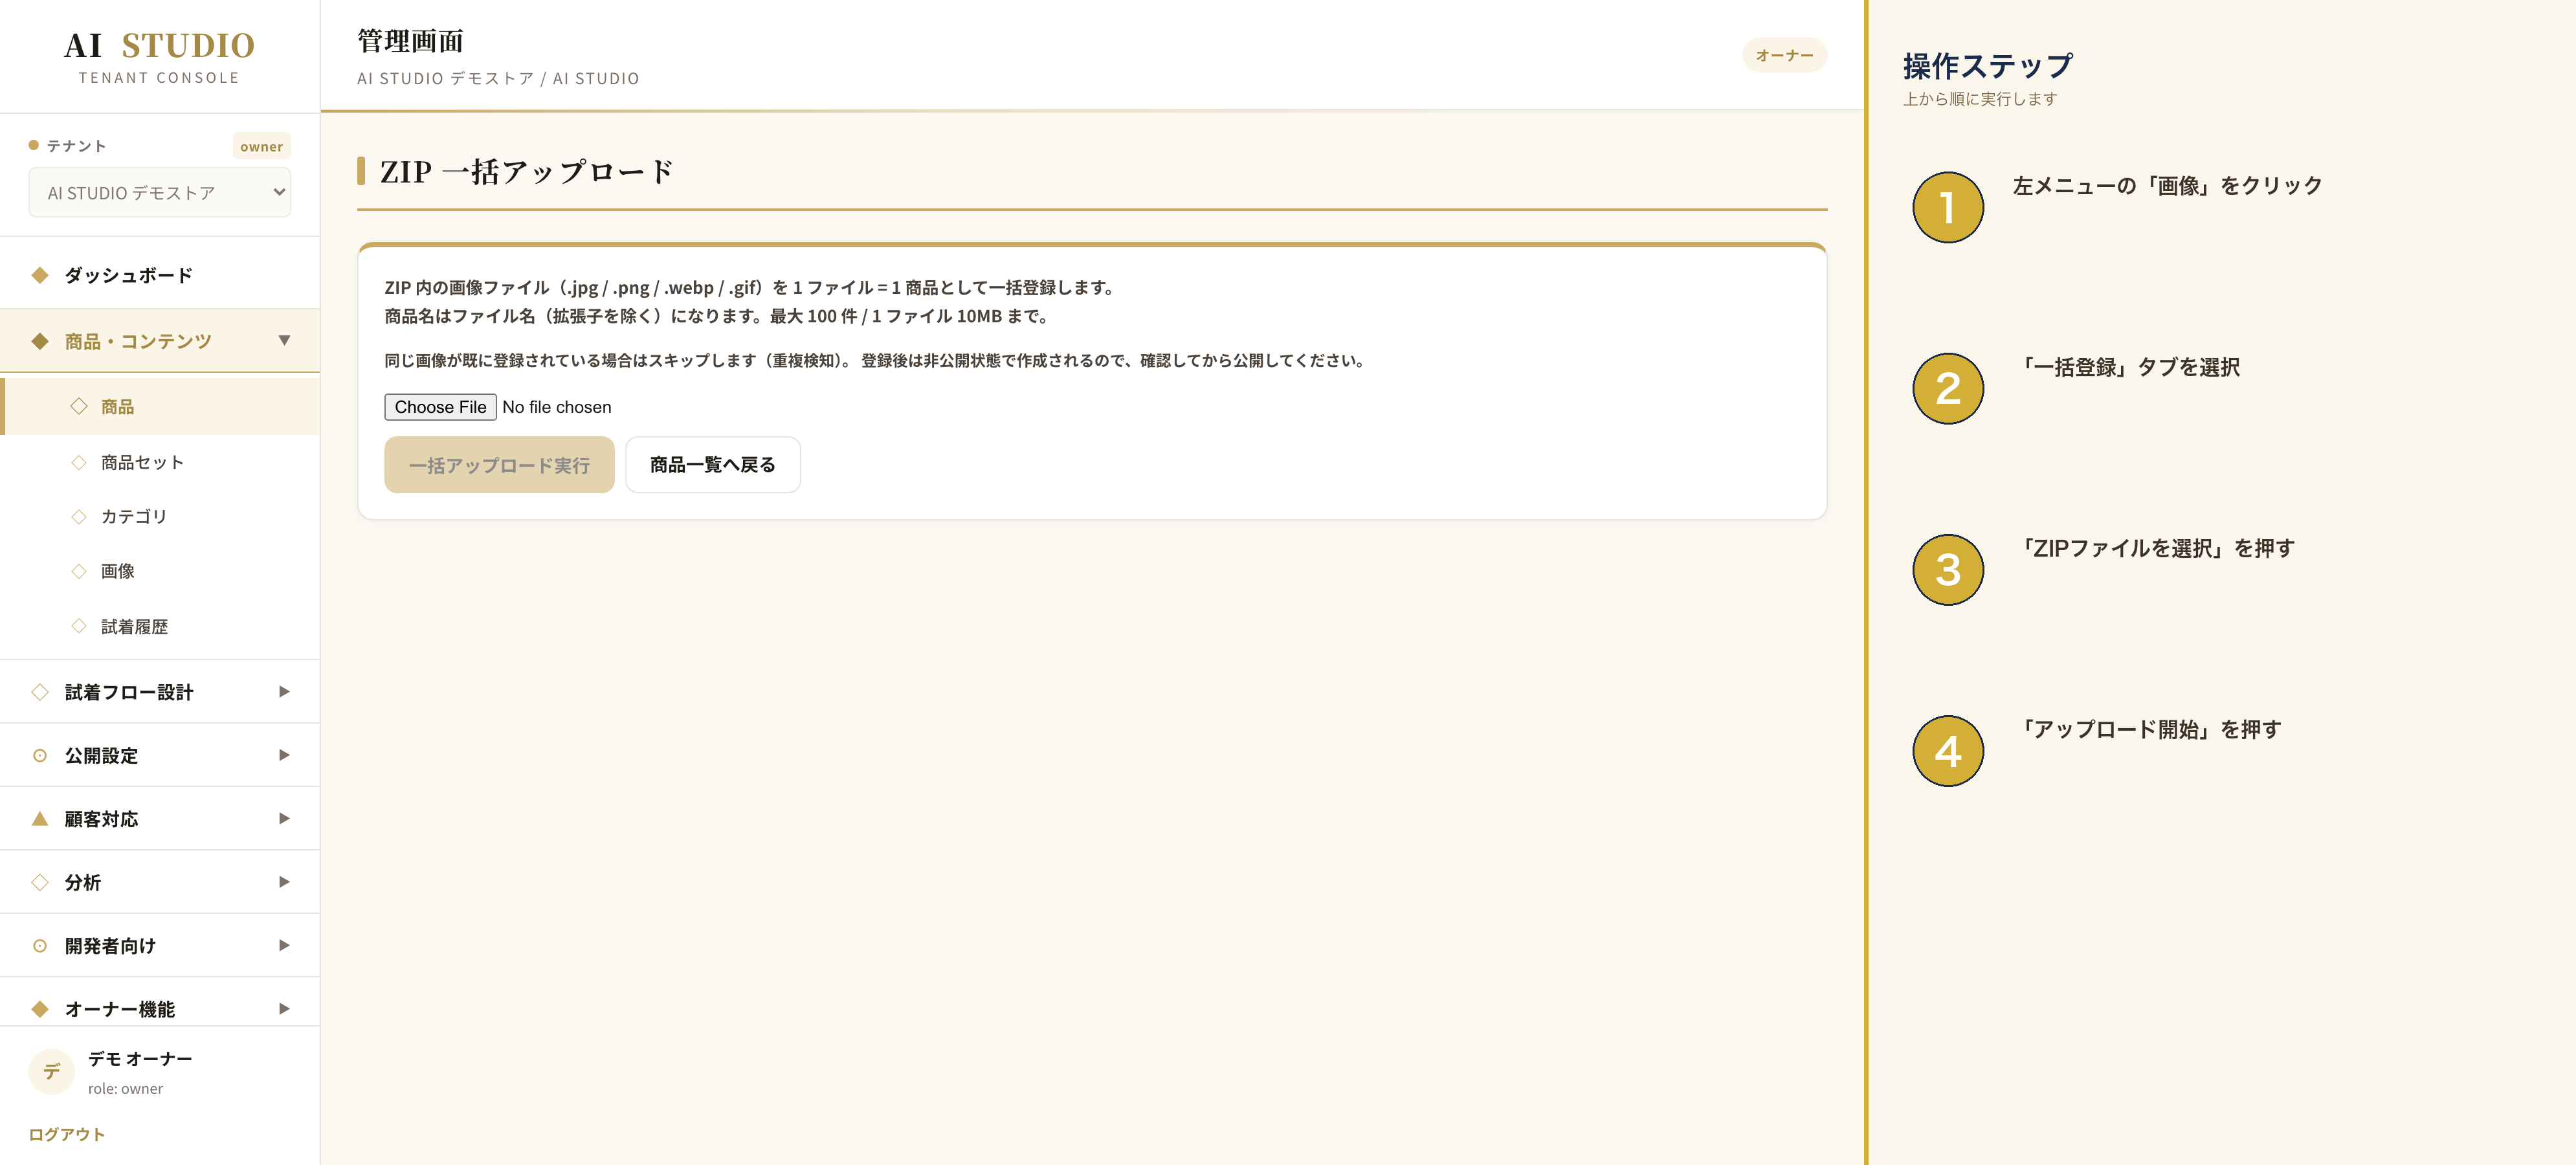Click the diamond icon next to 画像
Viewport: 2576px width, 1165px height.
(79, 571)
